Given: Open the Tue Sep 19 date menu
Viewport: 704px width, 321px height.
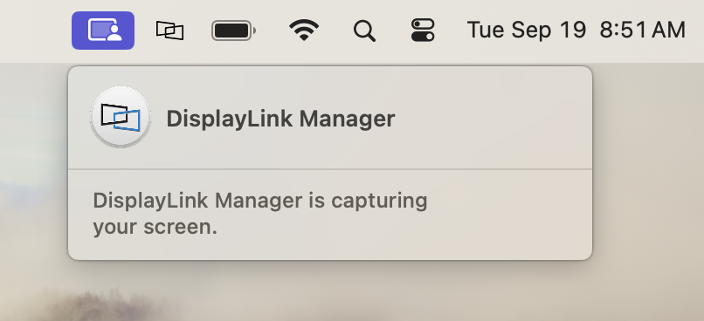Looking at the screenshot, I should point(527,31).
